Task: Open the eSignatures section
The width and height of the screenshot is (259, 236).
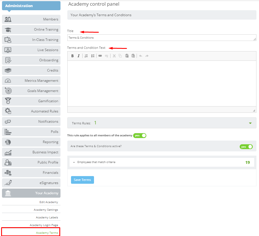Action: click(31, 183)
